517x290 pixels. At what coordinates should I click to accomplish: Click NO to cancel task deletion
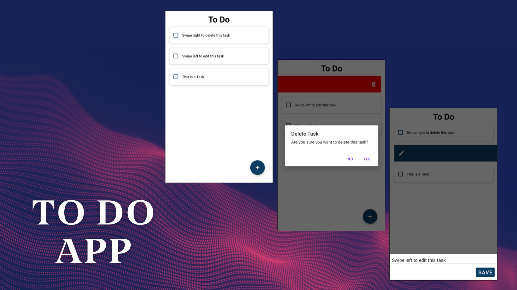click(351, 159)
